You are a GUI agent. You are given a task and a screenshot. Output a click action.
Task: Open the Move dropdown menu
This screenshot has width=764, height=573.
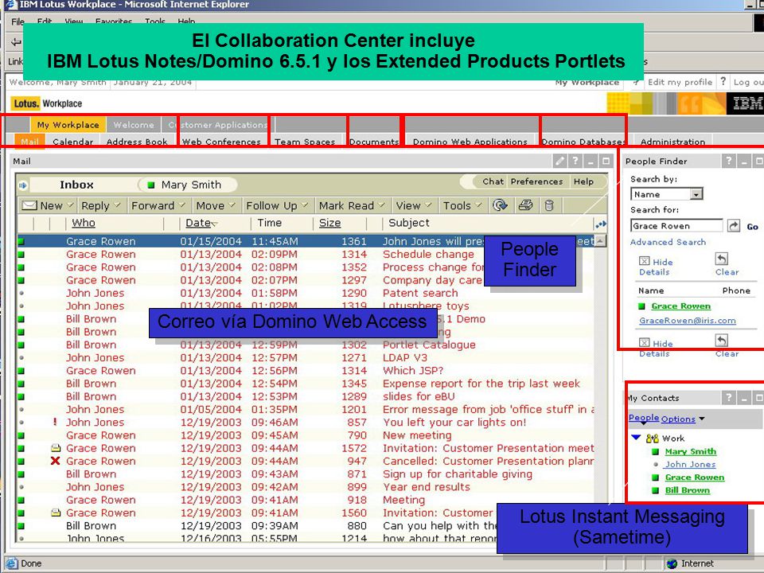(232, 205)
